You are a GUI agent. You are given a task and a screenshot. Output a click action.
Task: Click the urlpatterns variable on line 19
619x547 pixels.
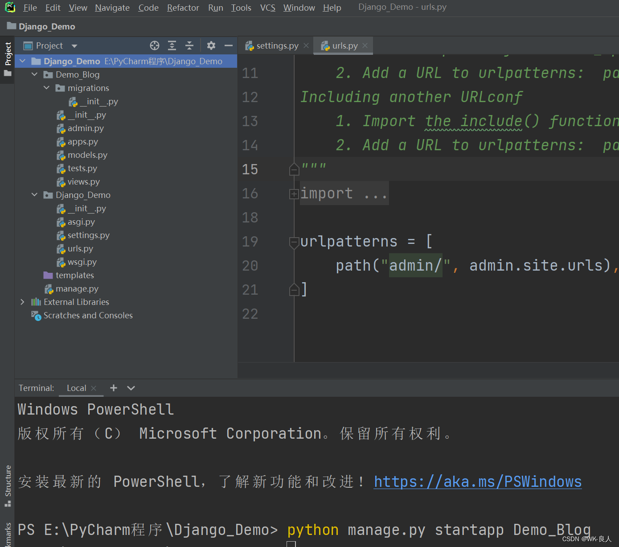[x=348, y=242]
